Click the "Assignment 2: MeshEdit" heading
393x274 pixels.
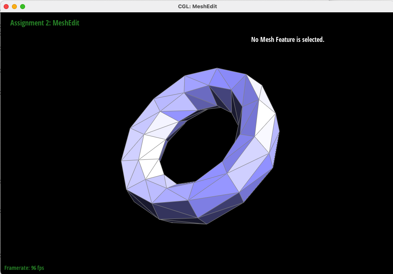click(45, 23)
